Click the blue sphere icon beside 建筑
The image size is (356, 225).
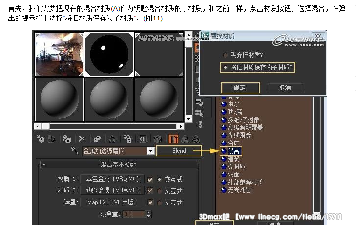[x=224, y=159]
